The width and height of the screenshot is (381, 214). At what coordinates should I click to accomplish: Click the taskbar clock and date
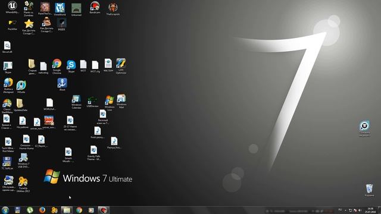(370, 210)
